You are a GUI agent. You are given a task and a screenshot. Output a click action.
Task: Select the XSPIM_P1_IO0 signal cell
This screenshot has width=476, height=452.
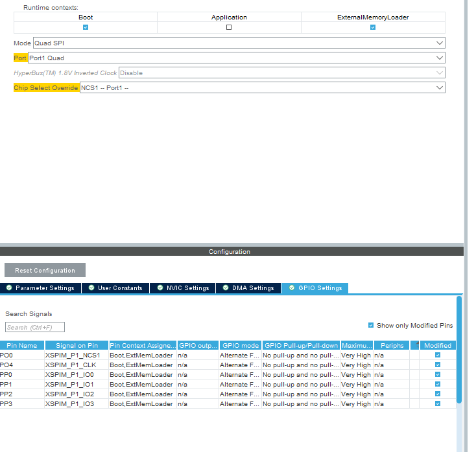click(x=77, y=374)
